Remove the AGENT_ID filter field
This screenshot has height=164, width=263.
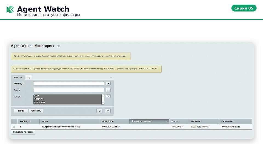(x=108, y=83)
